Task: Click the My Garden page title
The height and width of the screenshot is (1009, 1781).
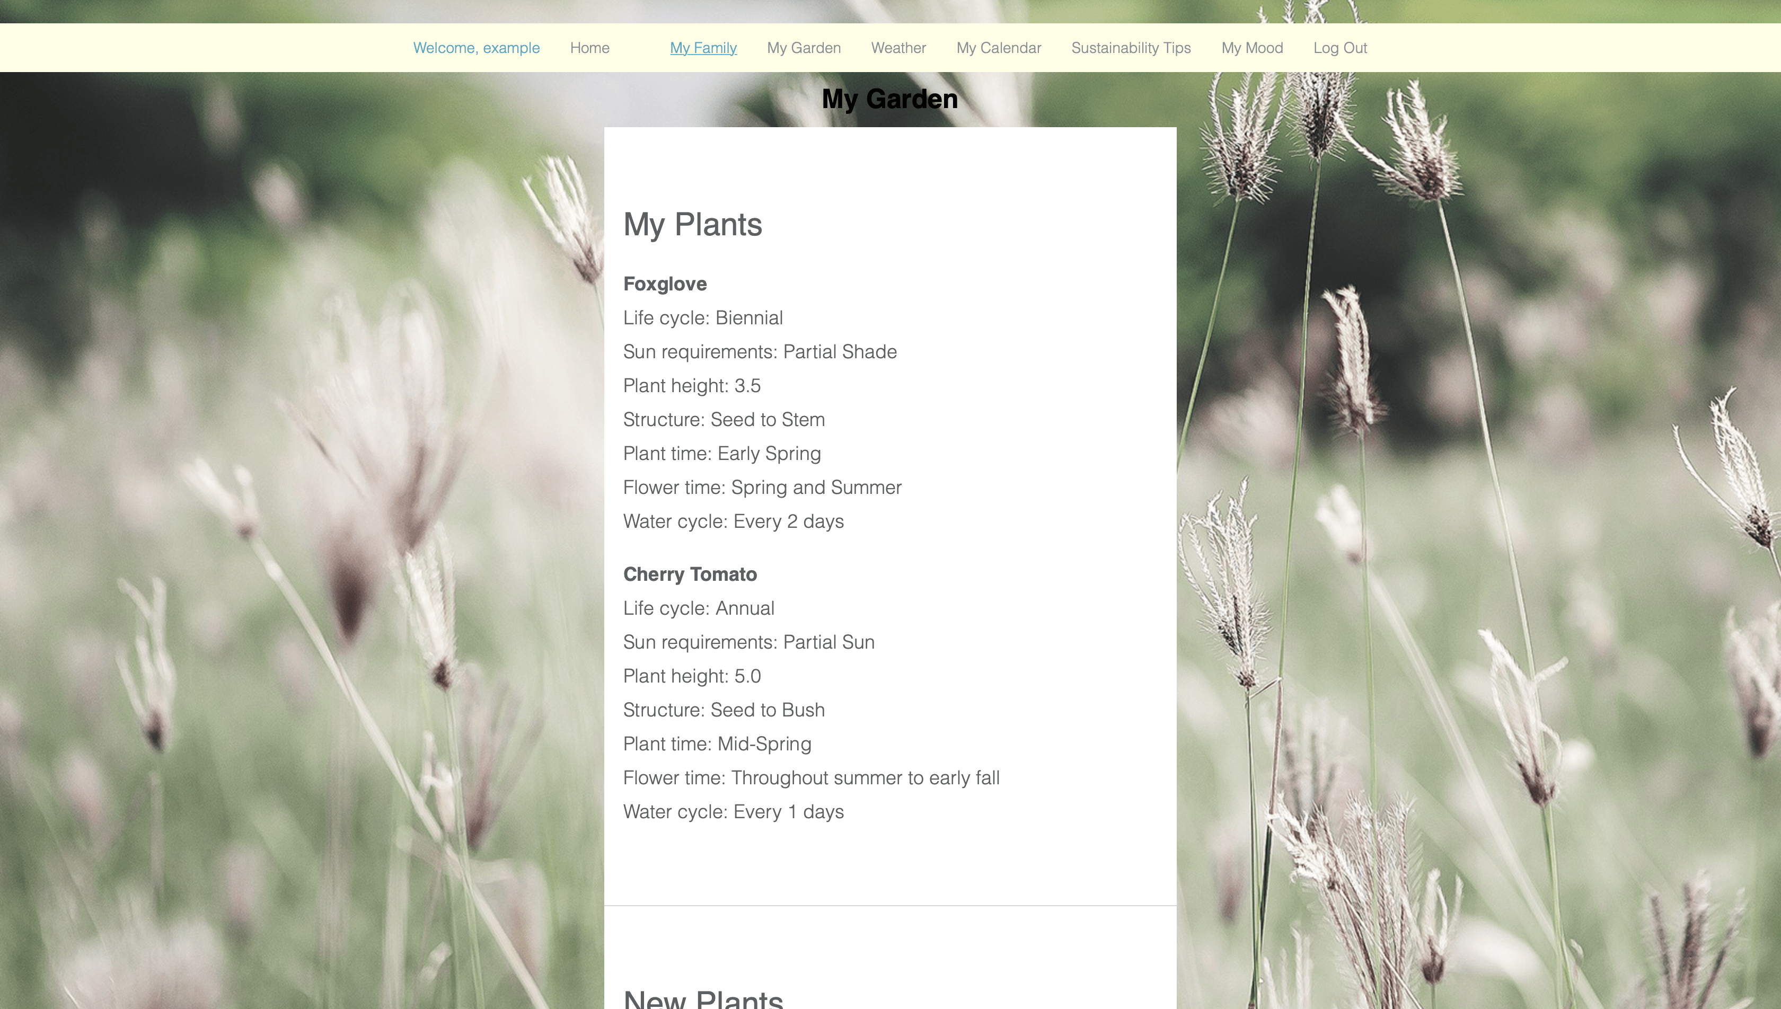Action: tap(889, 99)
